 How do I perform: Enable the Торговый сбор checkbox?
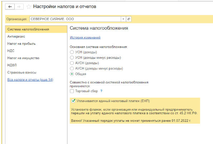pos(72,91)
